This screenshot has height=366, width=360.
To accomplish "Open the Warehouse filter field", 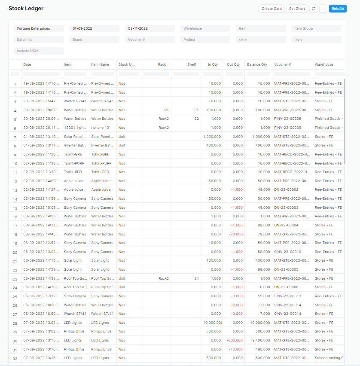I will (x=205, y=28).
